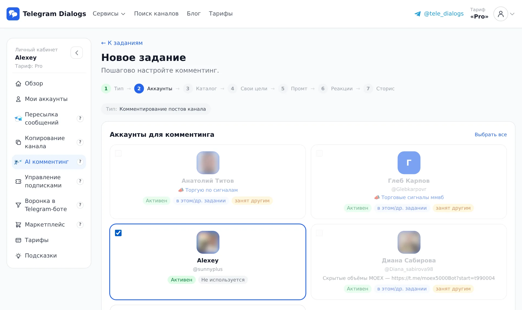
Task: Click Анатолий Титов's avatar
Action: pyautogui.click(x=208, y=163)
